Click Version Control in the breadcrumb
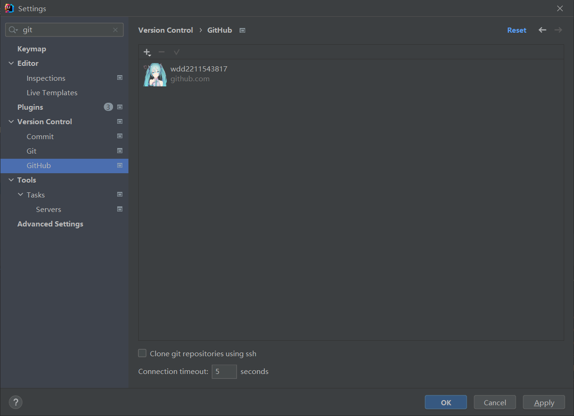The height and width of the screenshot is (416, 574). click(165, 30)
